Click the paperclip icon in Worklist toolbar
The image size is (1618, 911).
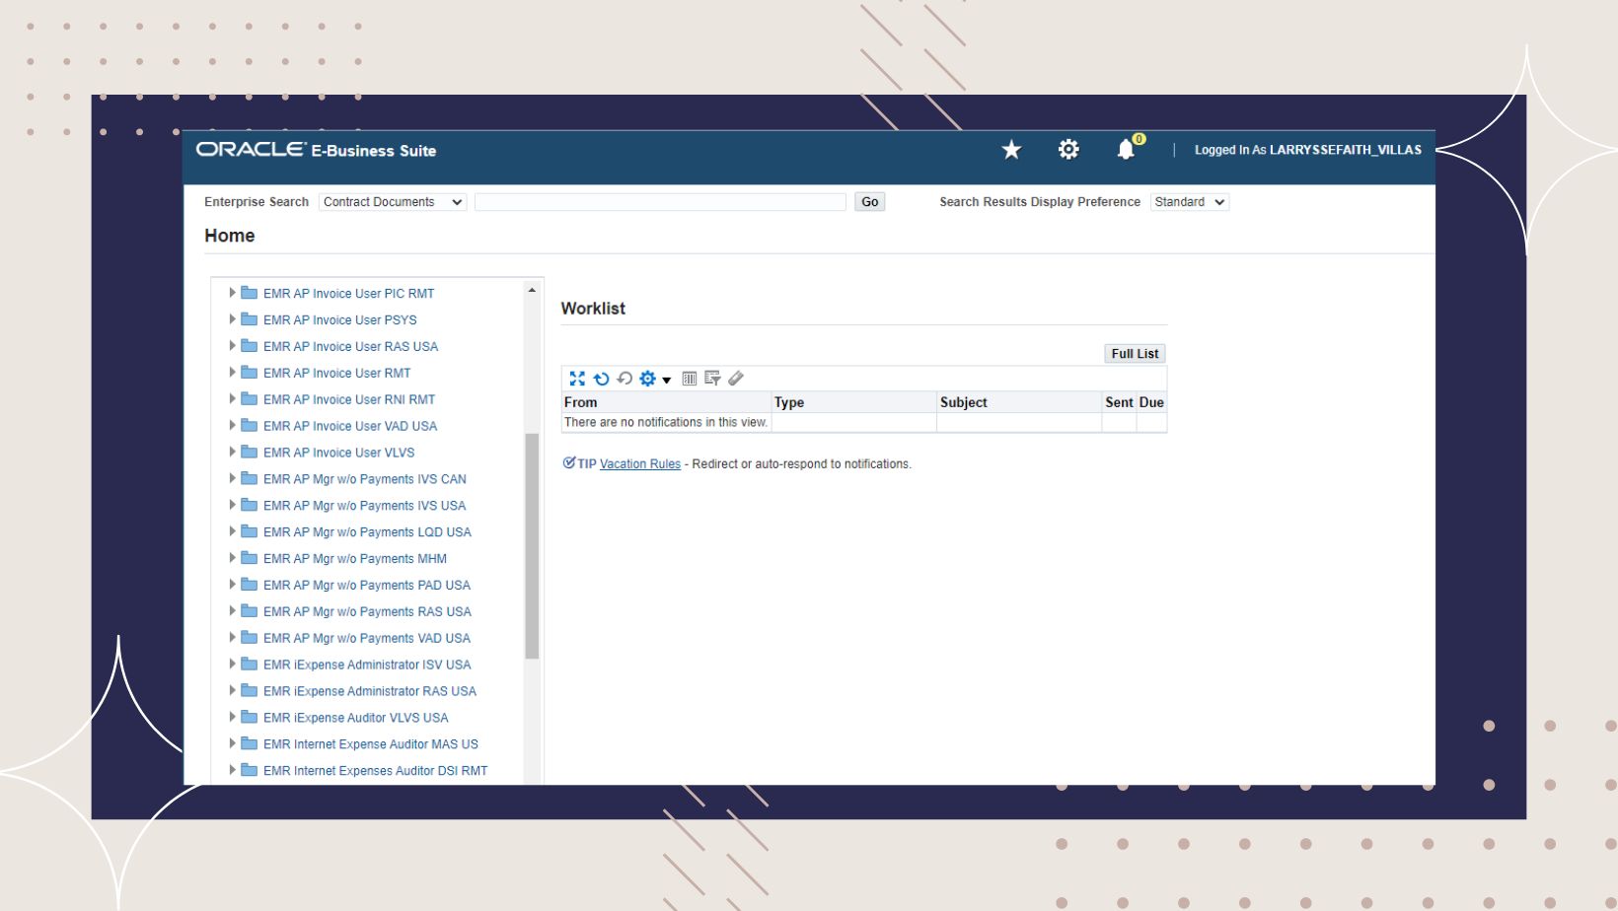(x=736, y=379)
